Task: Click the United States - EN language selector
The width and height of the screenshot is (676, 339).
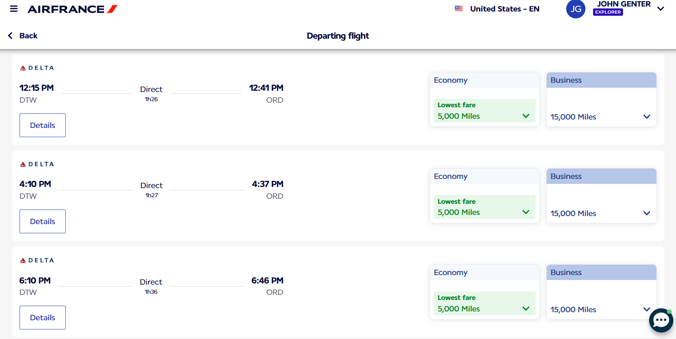Action: pyautogui.click(x=504, y=9)
